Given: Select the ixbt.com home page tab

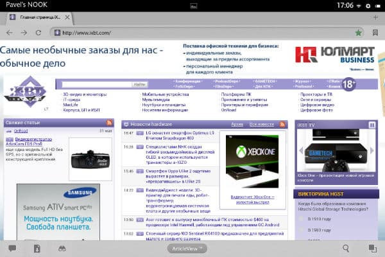Looking at the screenshot, I should (x=39, y=17).
